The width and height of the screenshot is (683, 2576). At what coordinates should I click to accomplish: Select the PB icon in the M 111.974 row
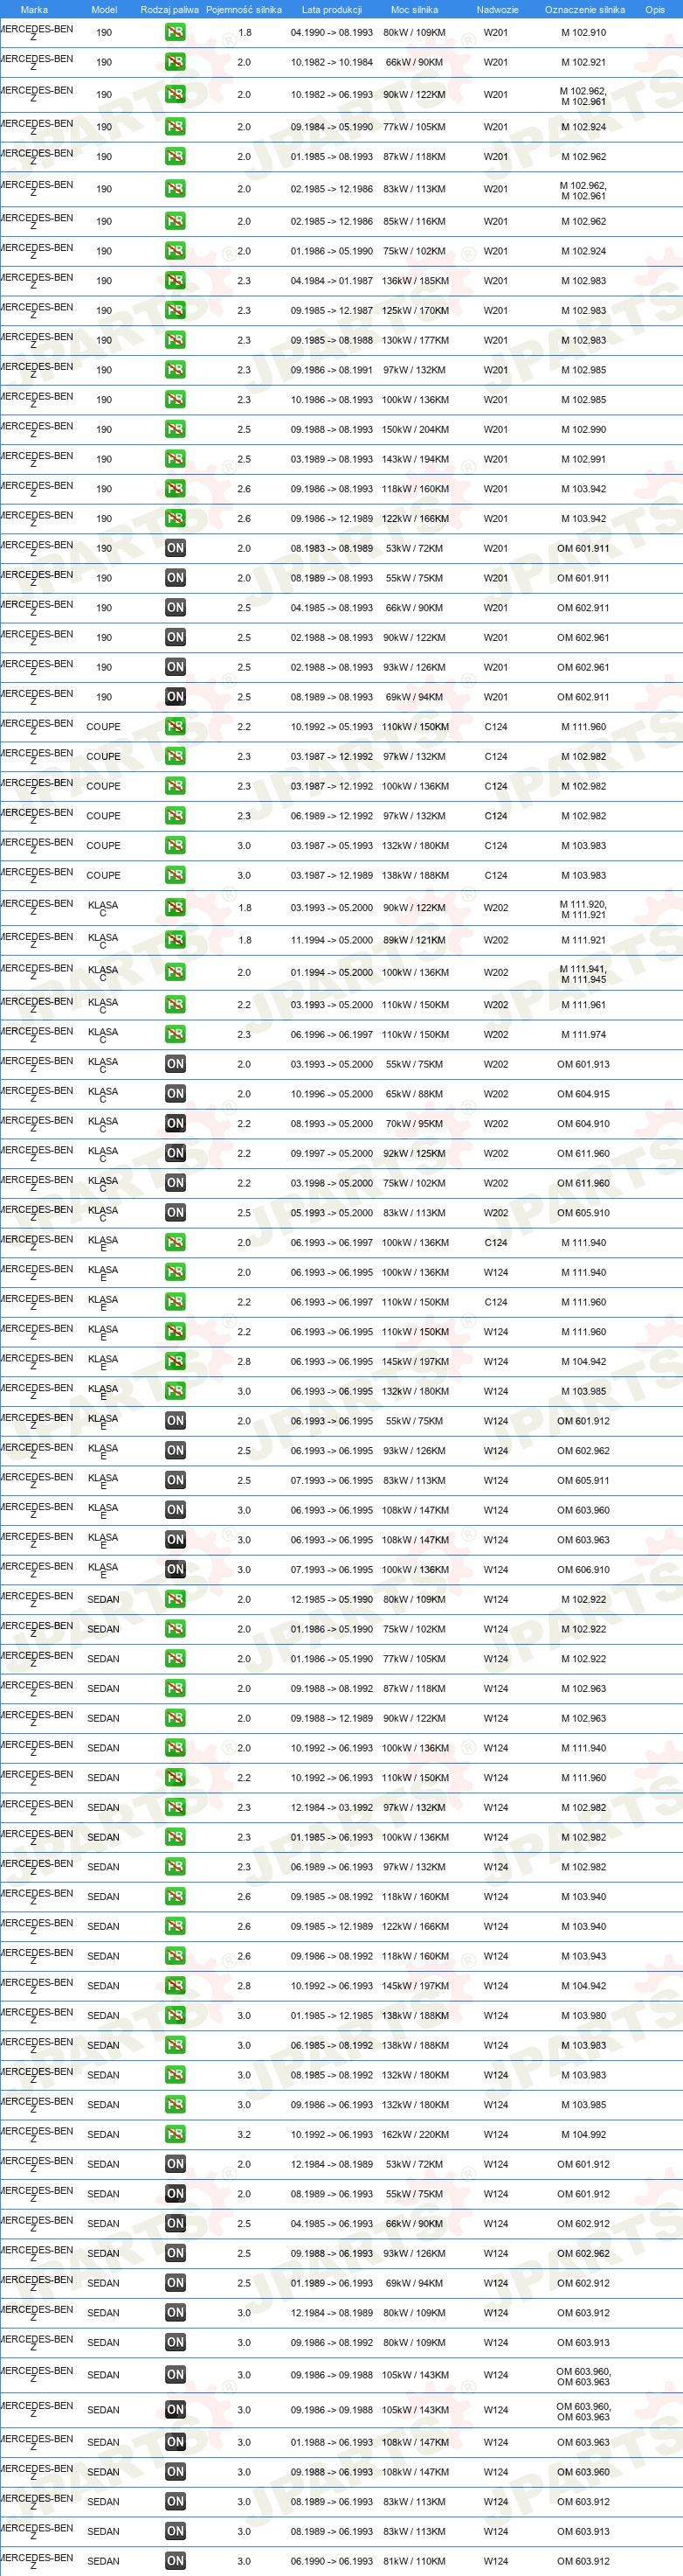tap(175, 1035)
